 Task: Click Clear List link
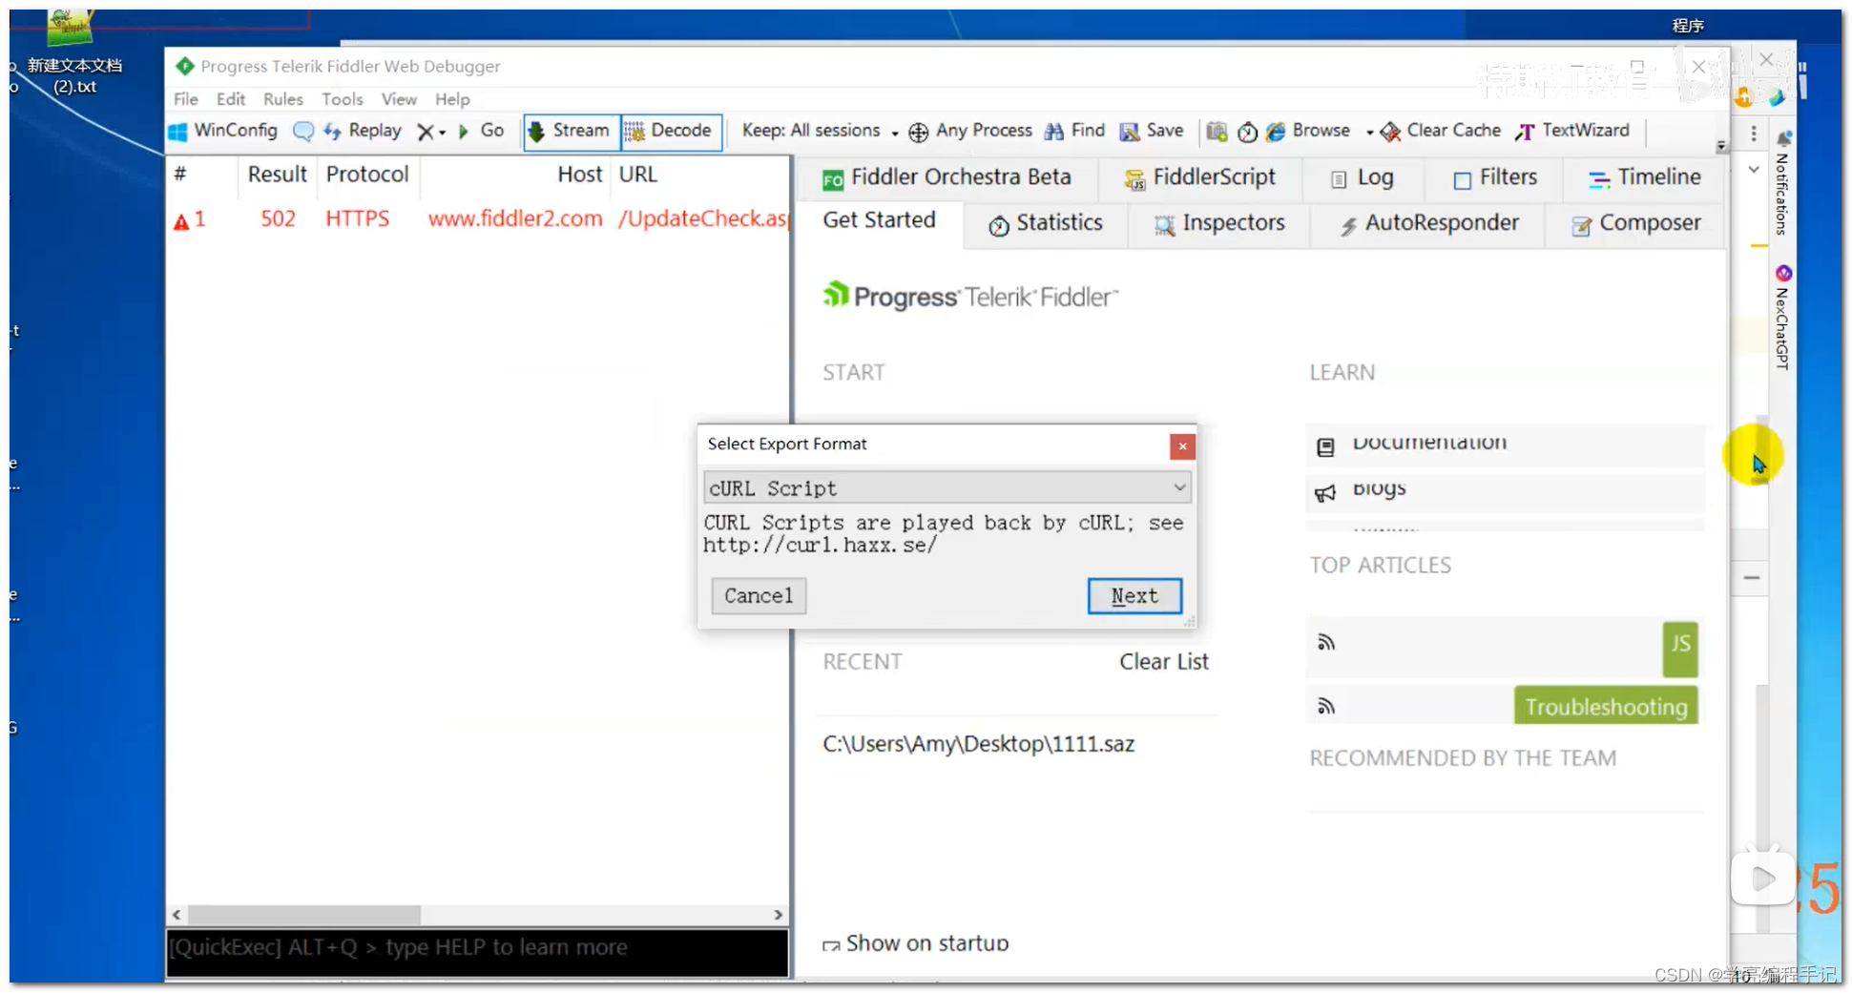click(1164, 662)
